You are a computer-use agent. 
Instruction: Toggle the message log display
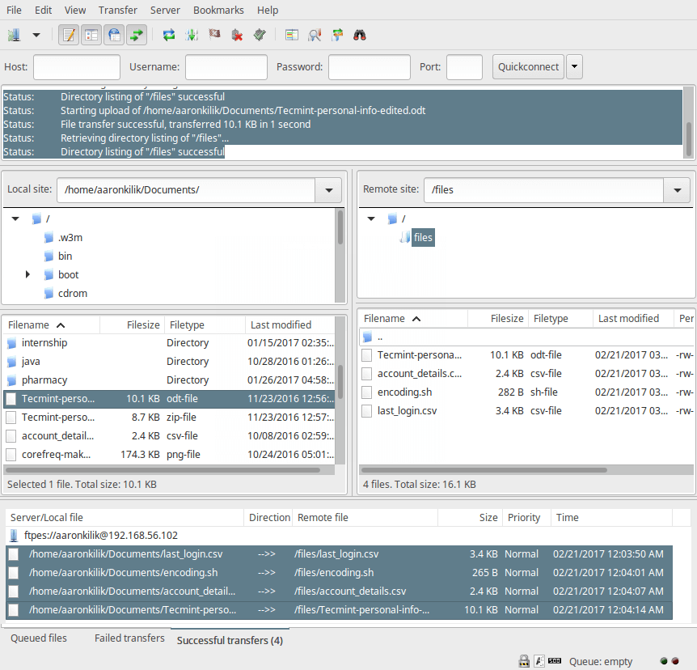click(69, 35)
